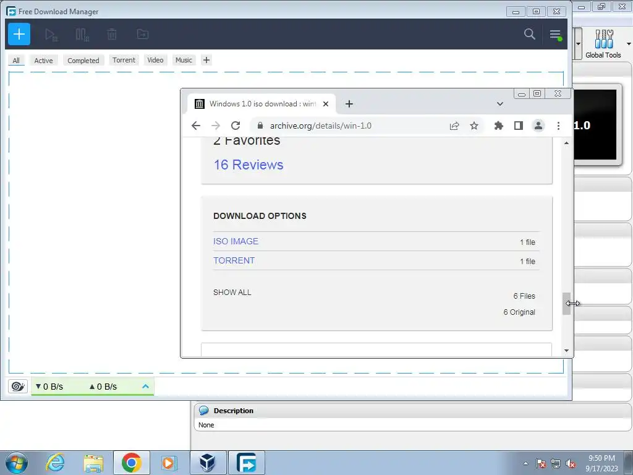The image size is (633, 475).
Task: Select the Completed filter tab
Action: pos(83,60)
